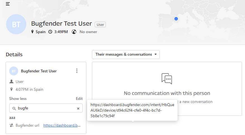Click the Details section heading
The height and width of the screenshot is (135, 245).
[x=14, y=55]
